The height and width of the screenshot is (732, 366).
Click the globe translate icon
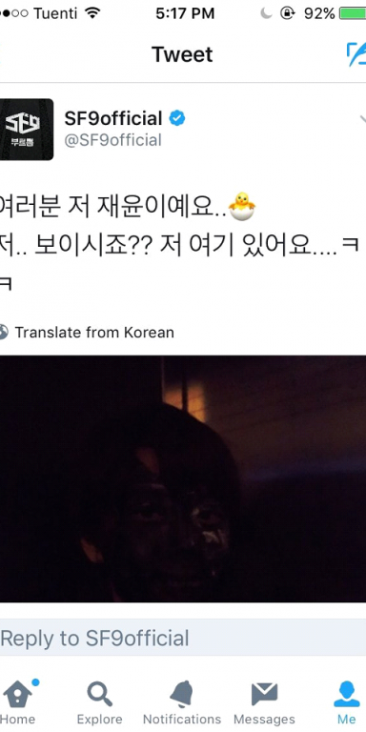coord(3,333)
